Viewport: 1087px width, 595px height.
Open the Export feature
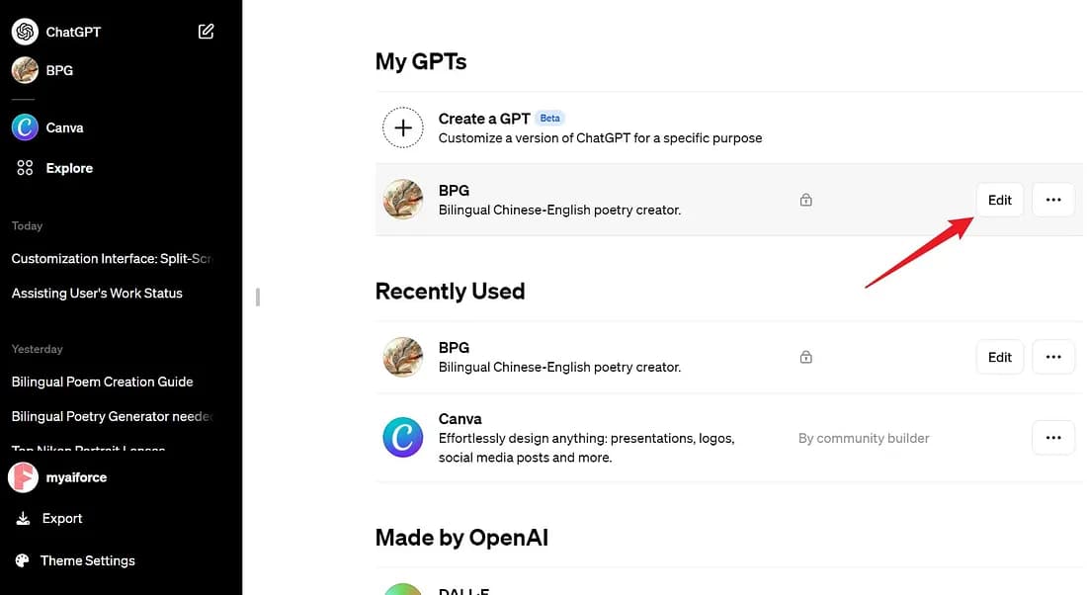(62, 518)
